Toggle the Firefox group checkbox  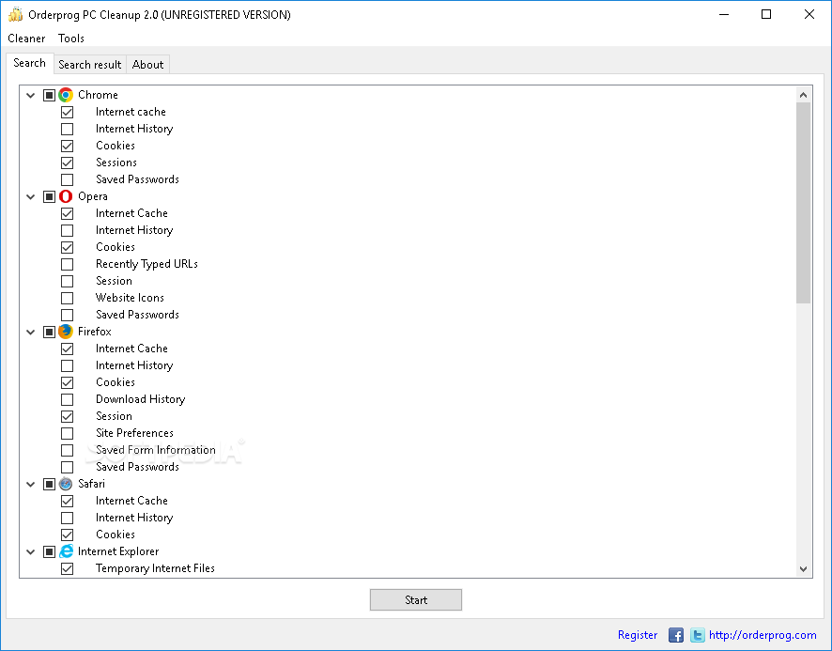49,332
